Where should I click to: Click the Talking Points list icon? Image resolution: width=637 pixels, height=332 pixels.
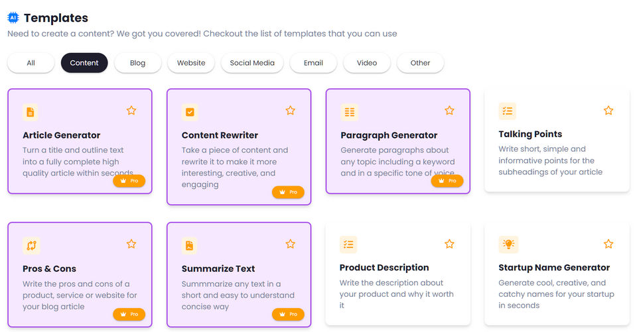(x=507, y=111)
